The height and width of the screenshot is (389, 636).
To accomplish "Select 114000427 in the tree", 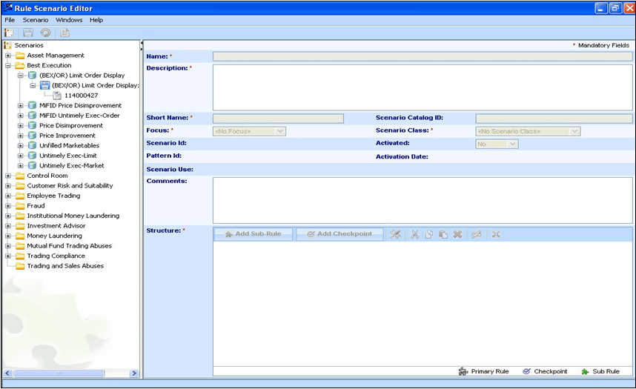I will pyautogui.click(x=81, y=96).
